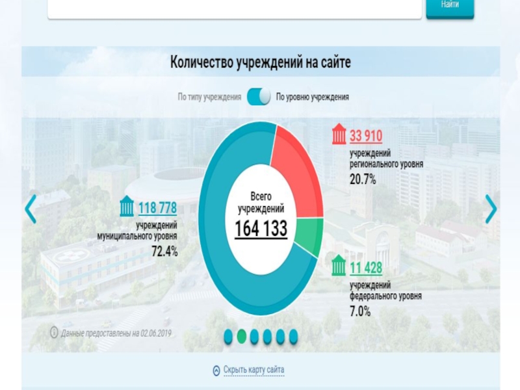520x390 pixels.
Task: Click the total 164 133 institutions number
Action: coord(261,229)
